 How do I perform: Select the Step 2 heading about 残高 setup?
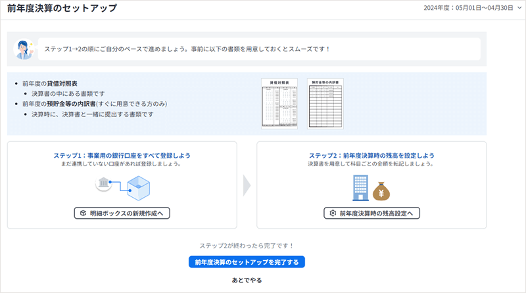click(371, 156)
